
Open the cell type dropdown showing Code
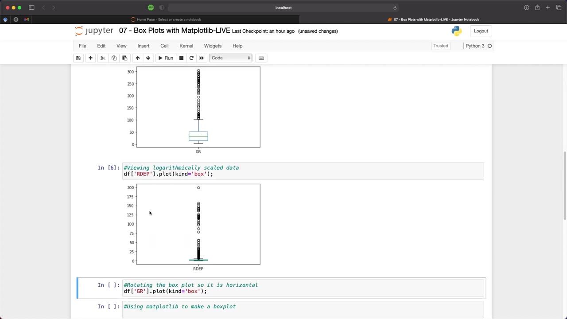pos(231,58)
